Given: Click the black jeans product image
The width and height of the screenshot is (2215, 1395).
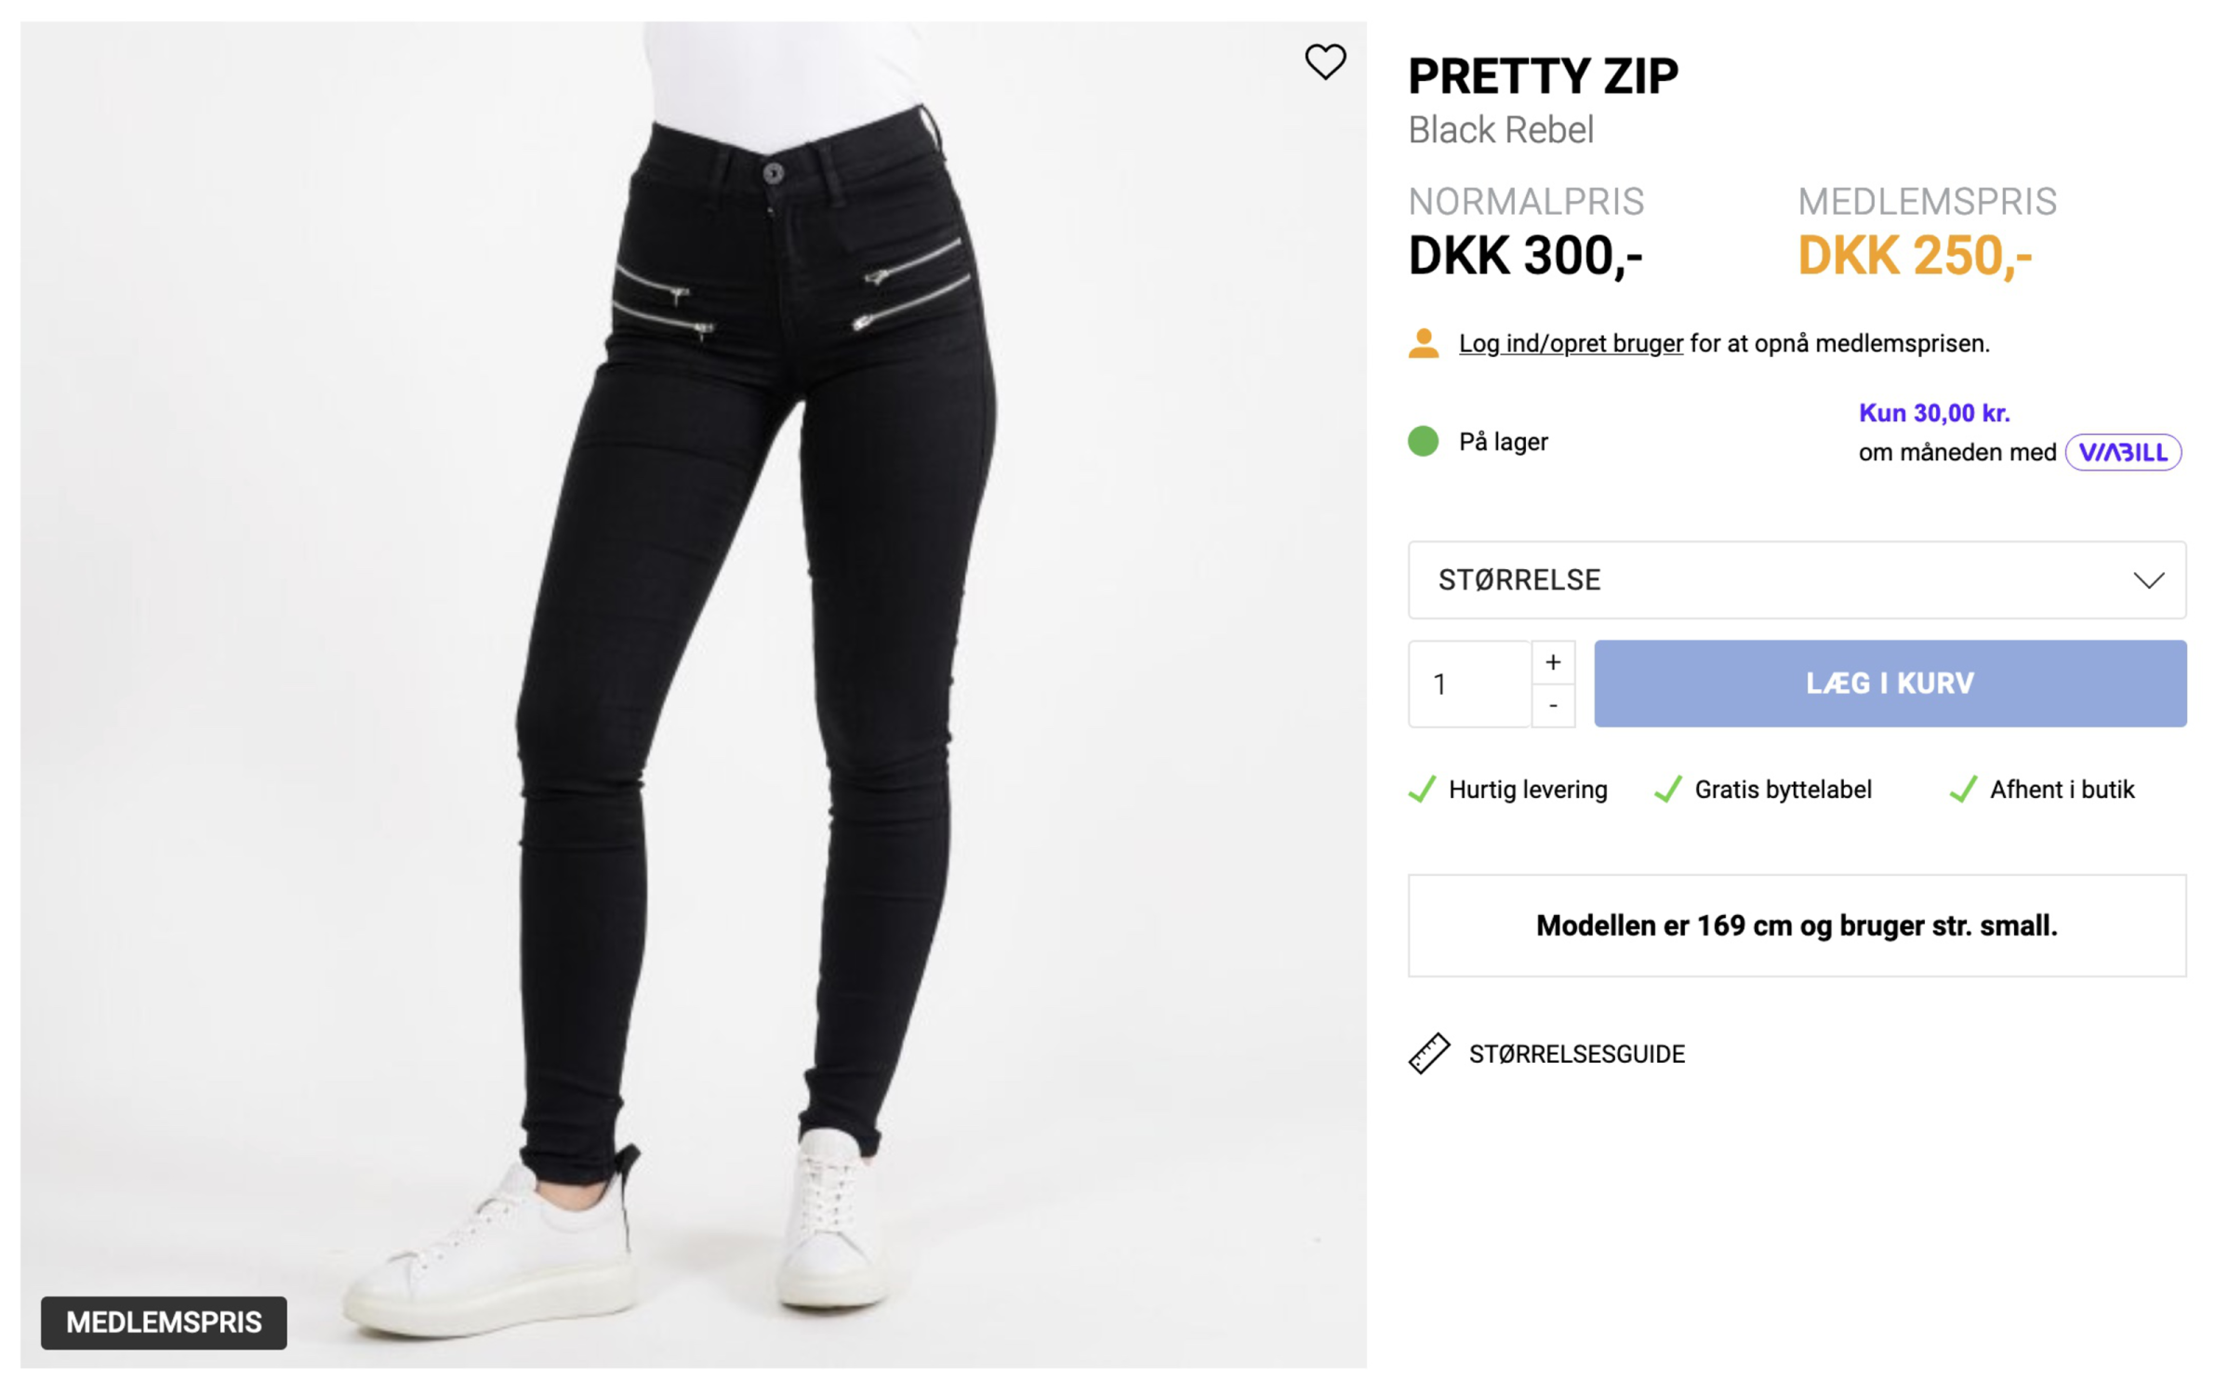Looking at the screenshot, I should coord(694,695).
